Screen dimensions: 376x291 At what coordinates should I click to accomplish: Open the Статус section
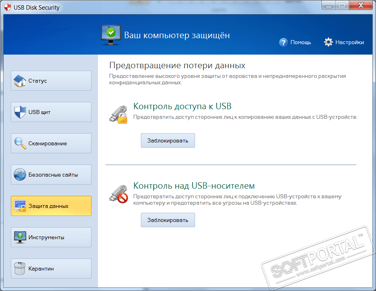coord(51,81)
